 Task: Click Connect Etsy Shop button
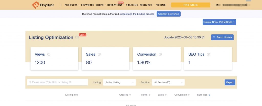tap(169, 14)
